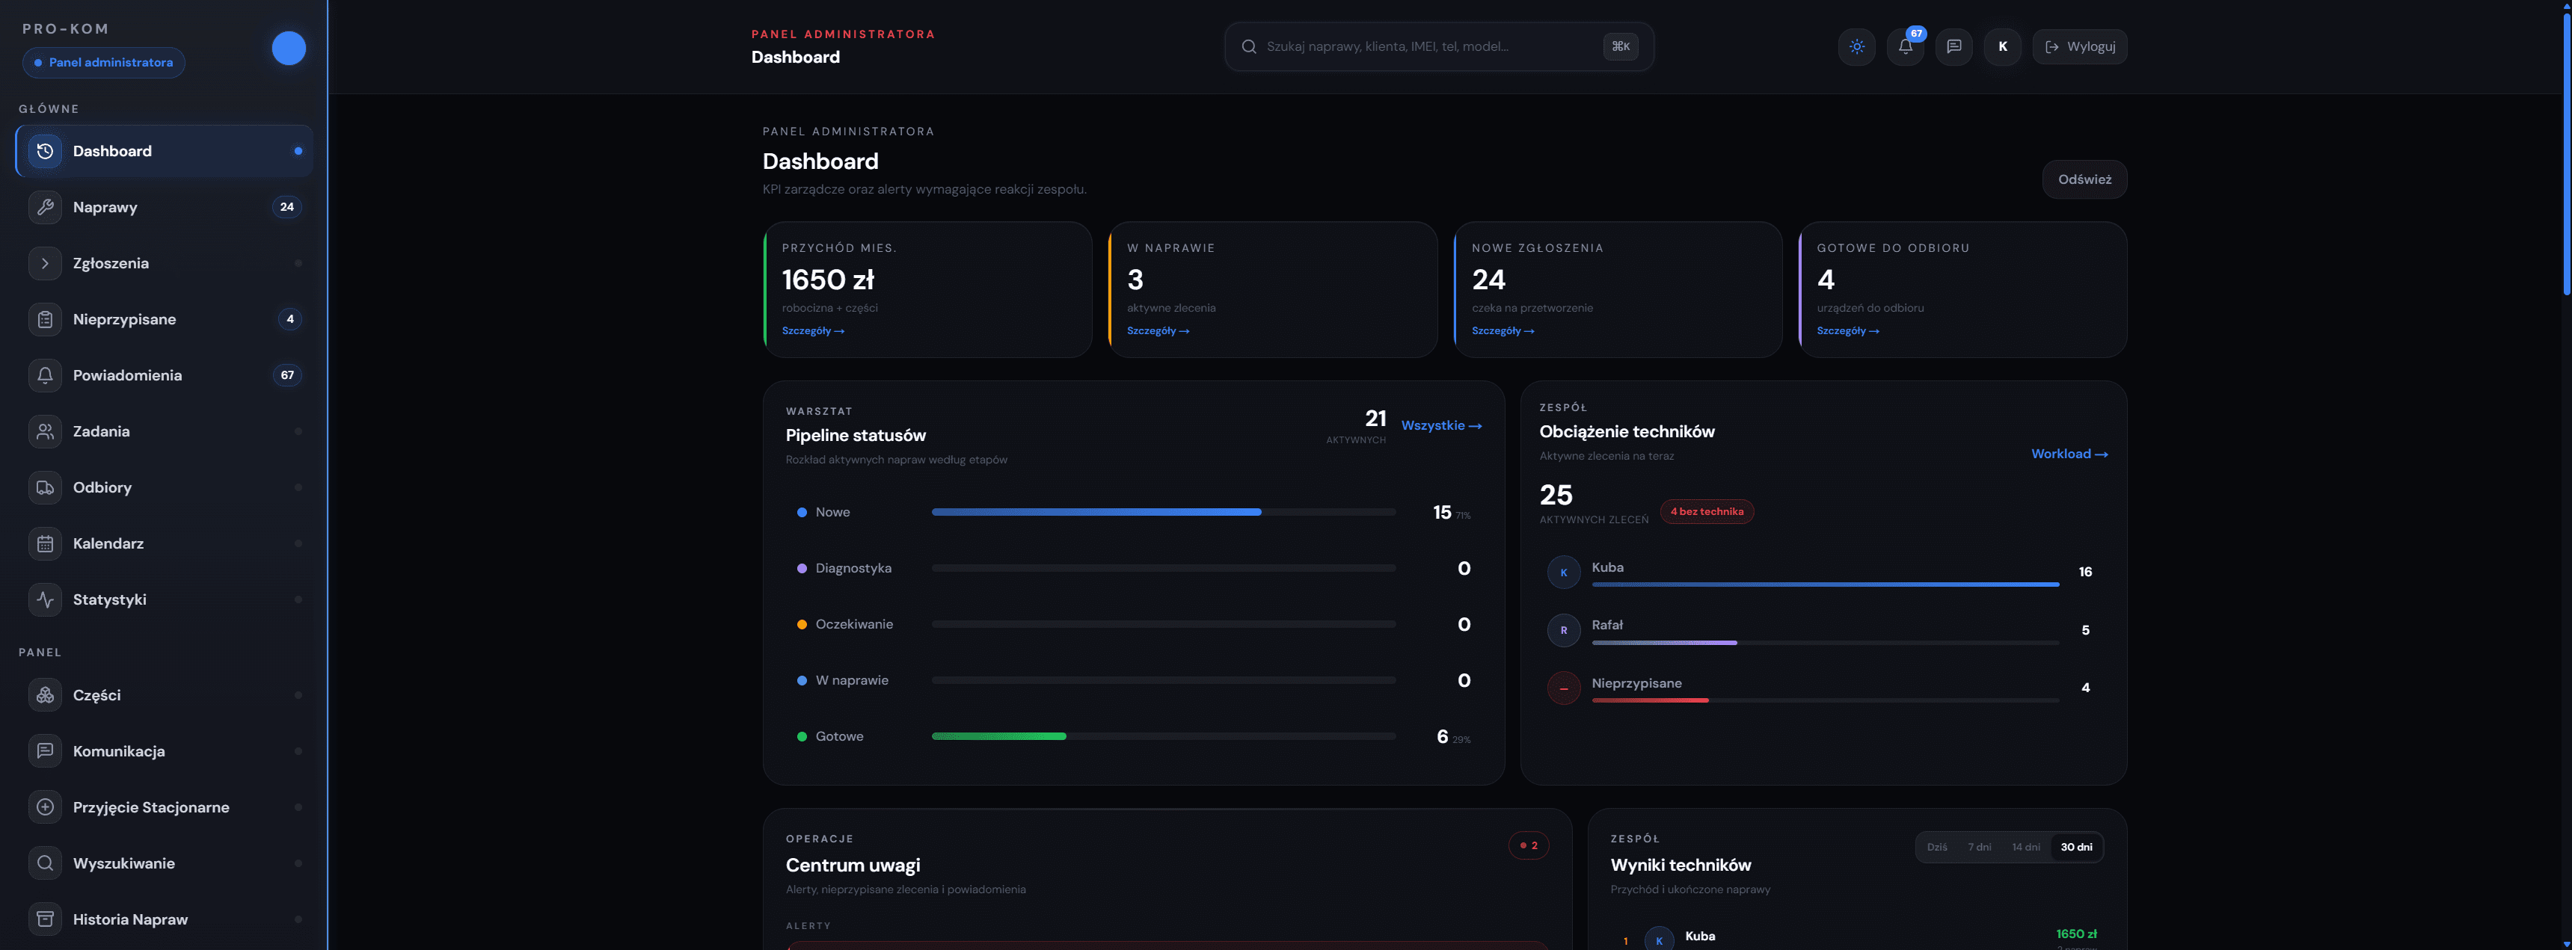Viewport: 2572px width, 950px height.
Task: Open Zadania people icon
Action: click(x=45, y=431)
